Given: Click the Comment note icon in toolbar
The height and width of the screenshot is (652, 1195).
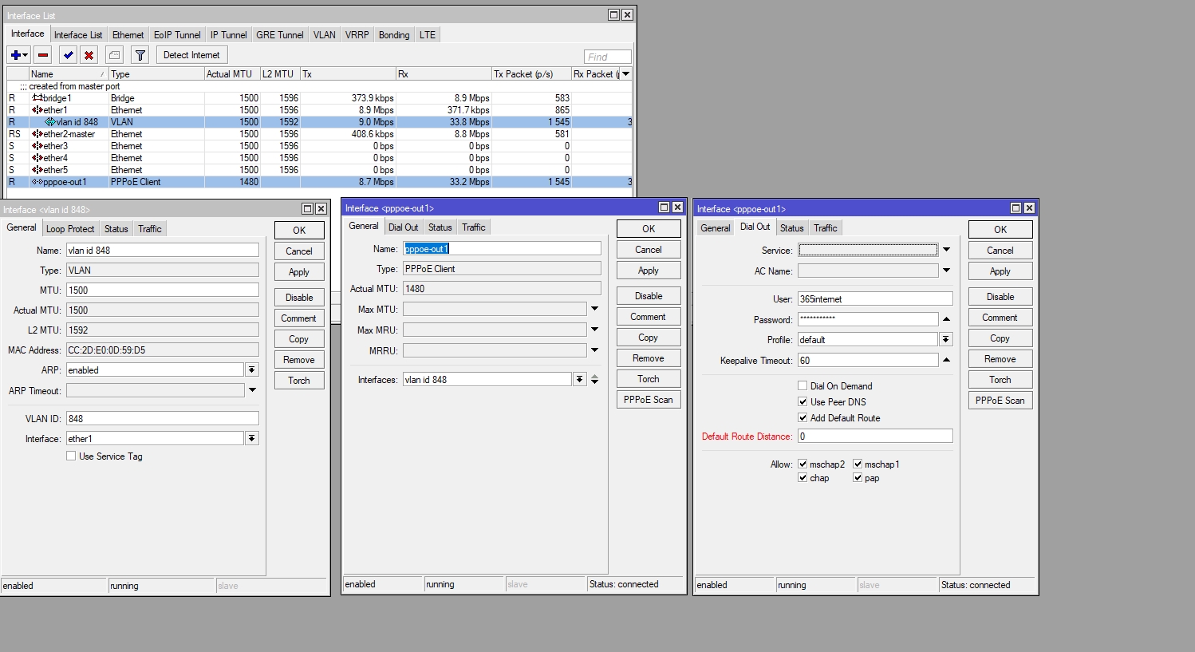Looking at the screenshot, I should (114, 55).
